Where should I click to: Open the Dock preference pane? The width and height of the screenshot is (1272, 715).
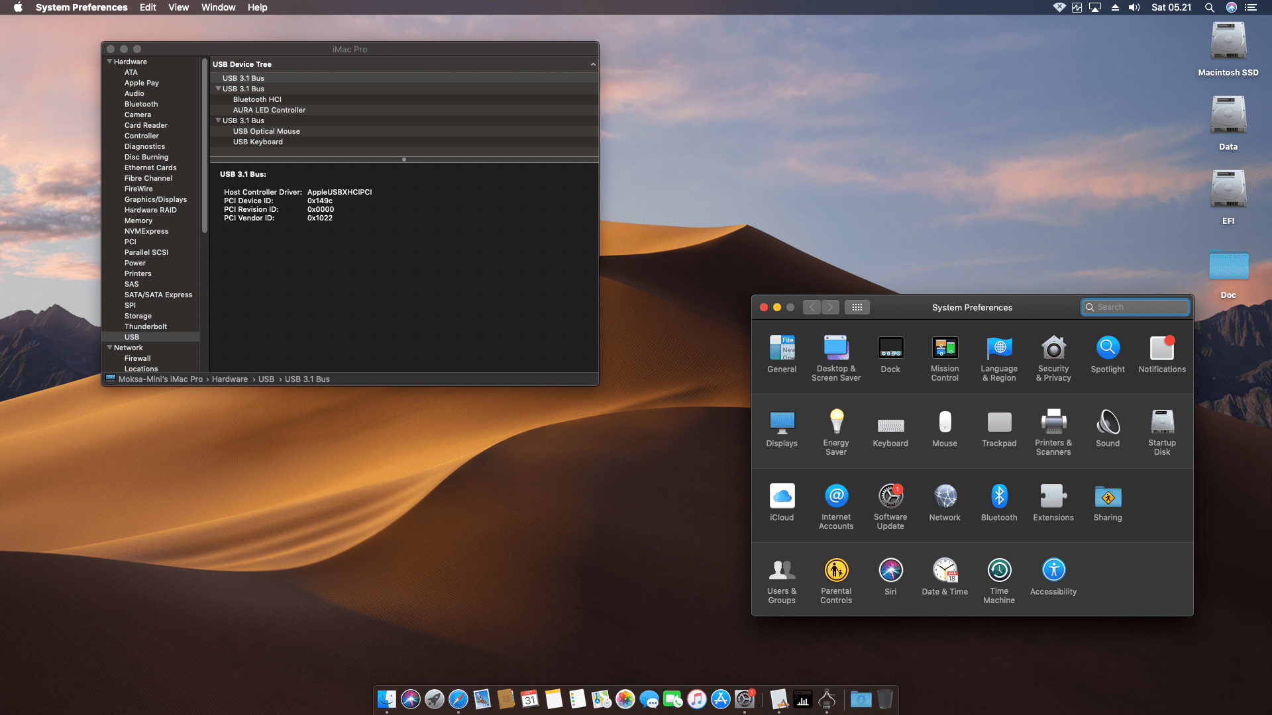pyautogui.click(x=890, y=355)
